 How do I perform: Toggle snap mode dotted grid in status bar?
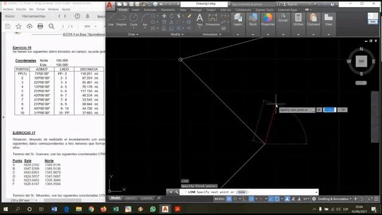coord(235,199)
